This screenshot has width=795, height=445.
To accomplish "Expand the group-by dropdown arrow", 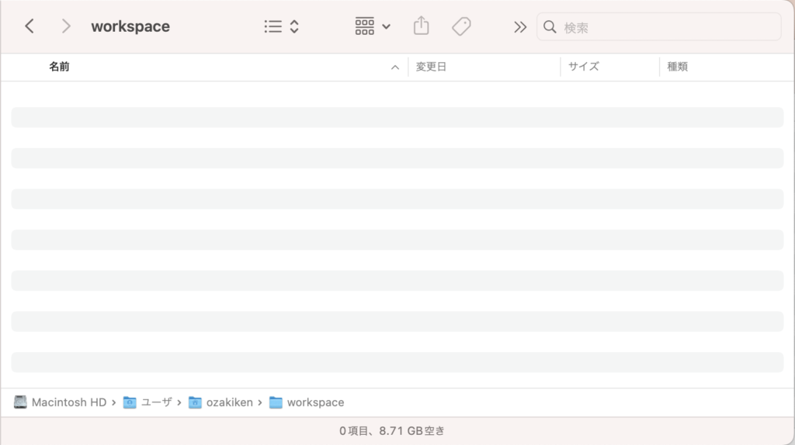I will point(387,26).
